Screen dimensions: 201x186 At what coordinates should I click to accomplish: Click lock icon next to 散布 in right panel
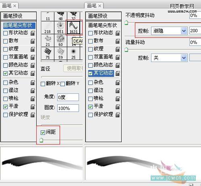[x=118, y=41]
